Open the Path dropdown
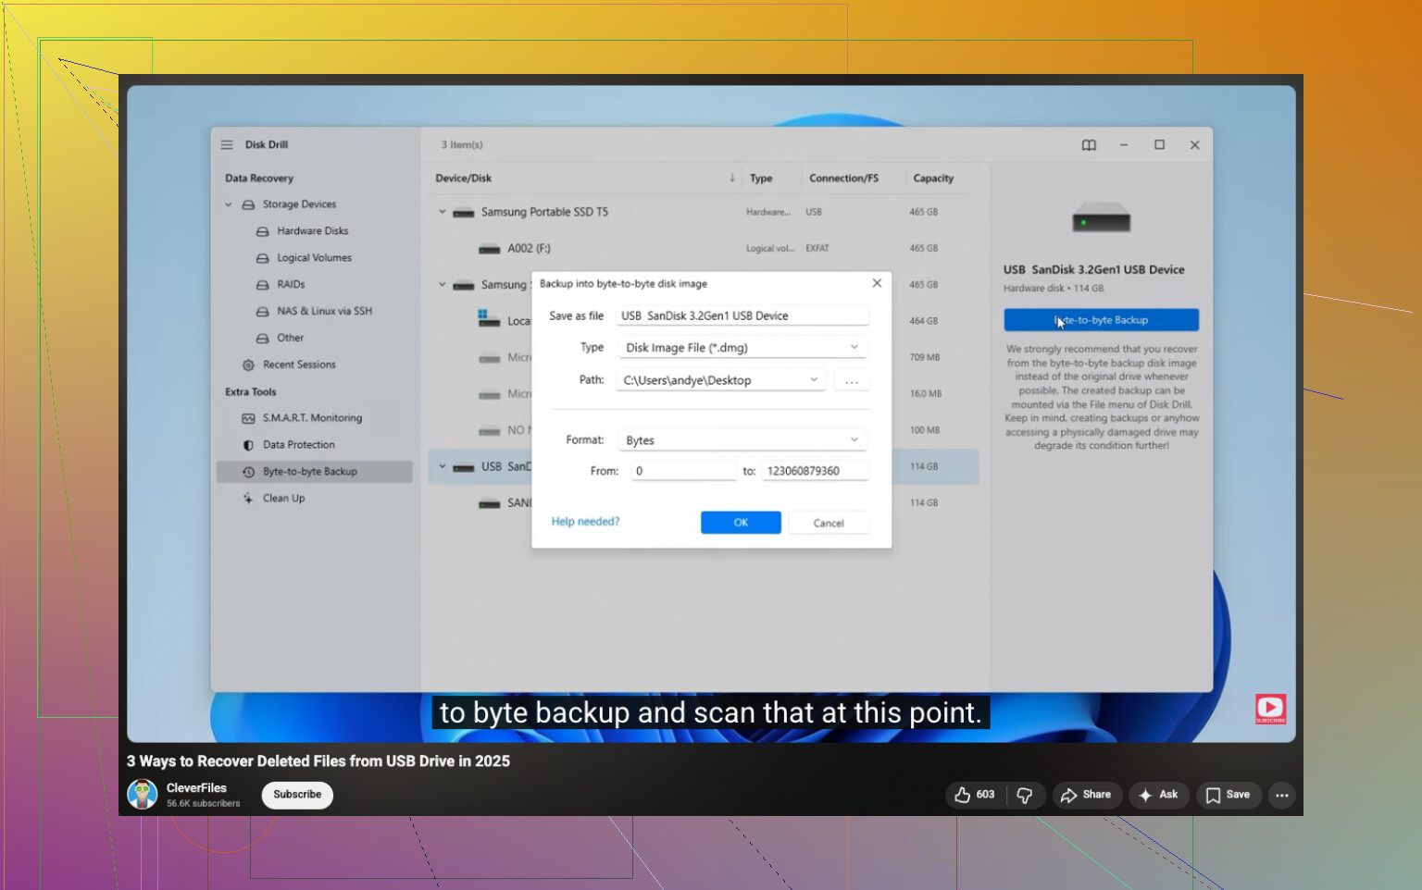The image size is (1422, 890). pyautogui.click(x=721, y=380)
